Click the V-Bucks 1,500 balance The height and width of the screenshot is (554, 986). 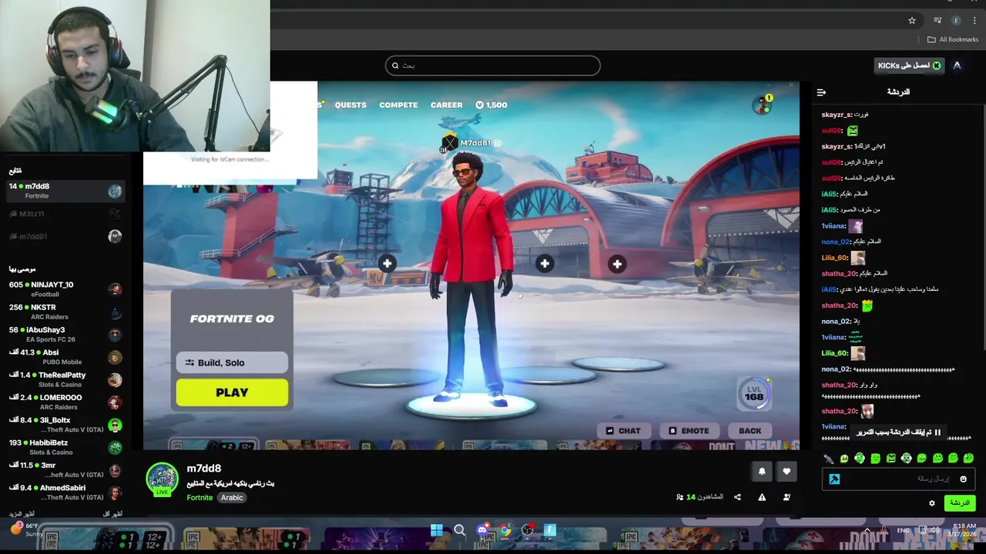click(x=491, y=105)
